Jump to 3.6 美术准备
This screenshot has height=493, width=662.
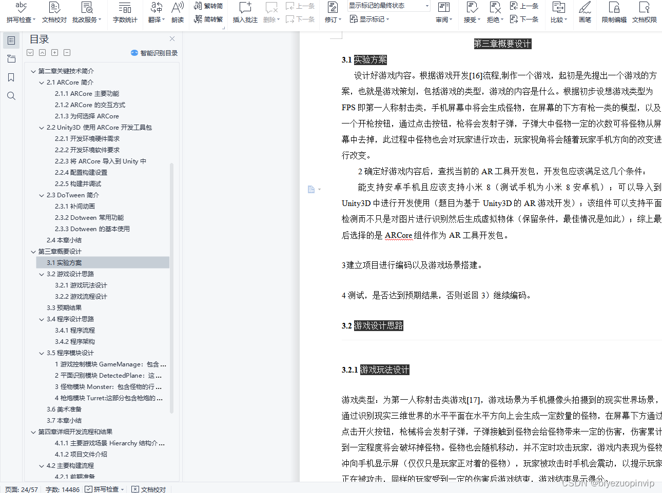coord(64,409)
